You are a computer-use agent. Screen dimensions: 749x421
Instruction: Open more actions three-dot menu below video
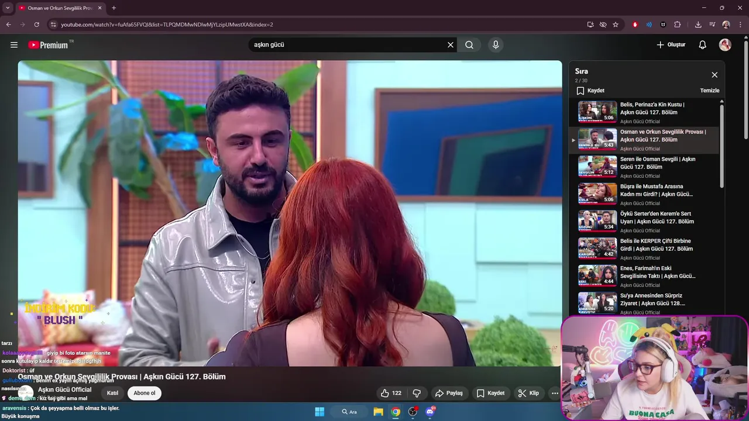click(555, 393)
